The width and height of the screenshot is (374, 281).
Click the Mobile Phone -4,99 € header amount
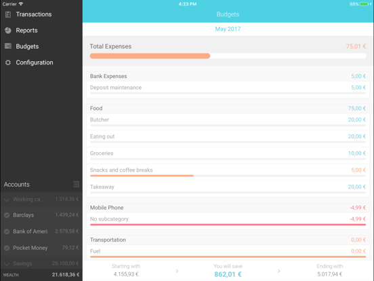coord(358,208)
